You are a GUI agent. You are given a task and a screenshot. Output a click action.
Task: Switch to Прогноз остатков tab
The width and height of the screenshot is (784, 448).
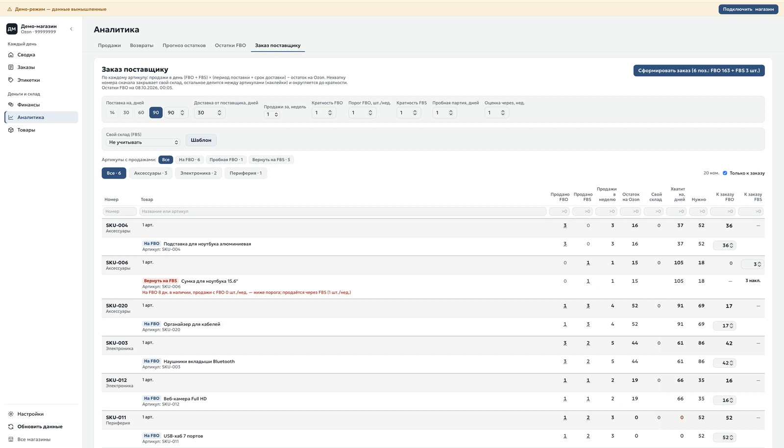(184, 45)
